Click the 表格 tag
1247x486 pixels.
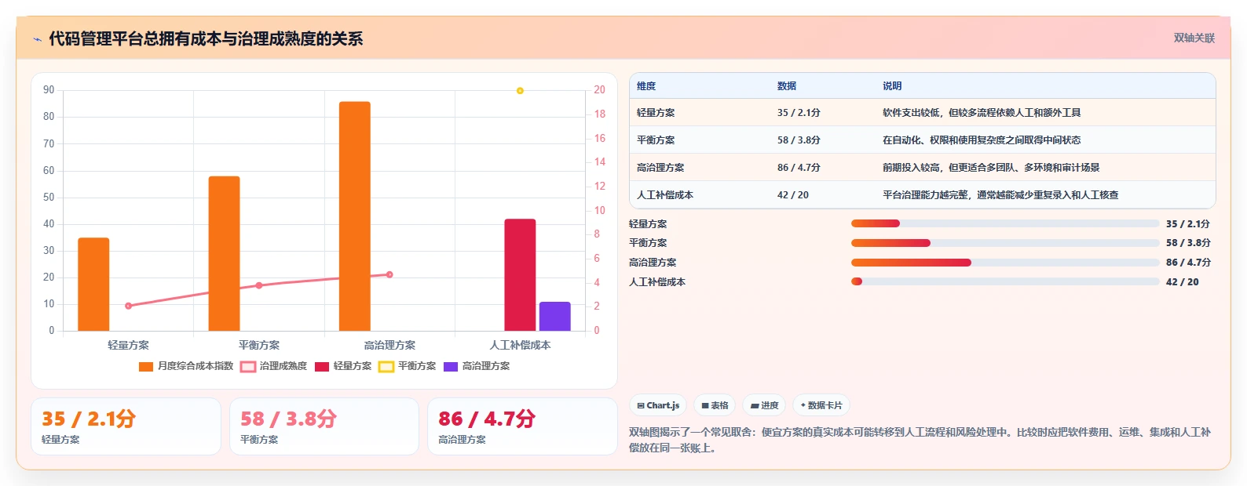click(715, 405)
